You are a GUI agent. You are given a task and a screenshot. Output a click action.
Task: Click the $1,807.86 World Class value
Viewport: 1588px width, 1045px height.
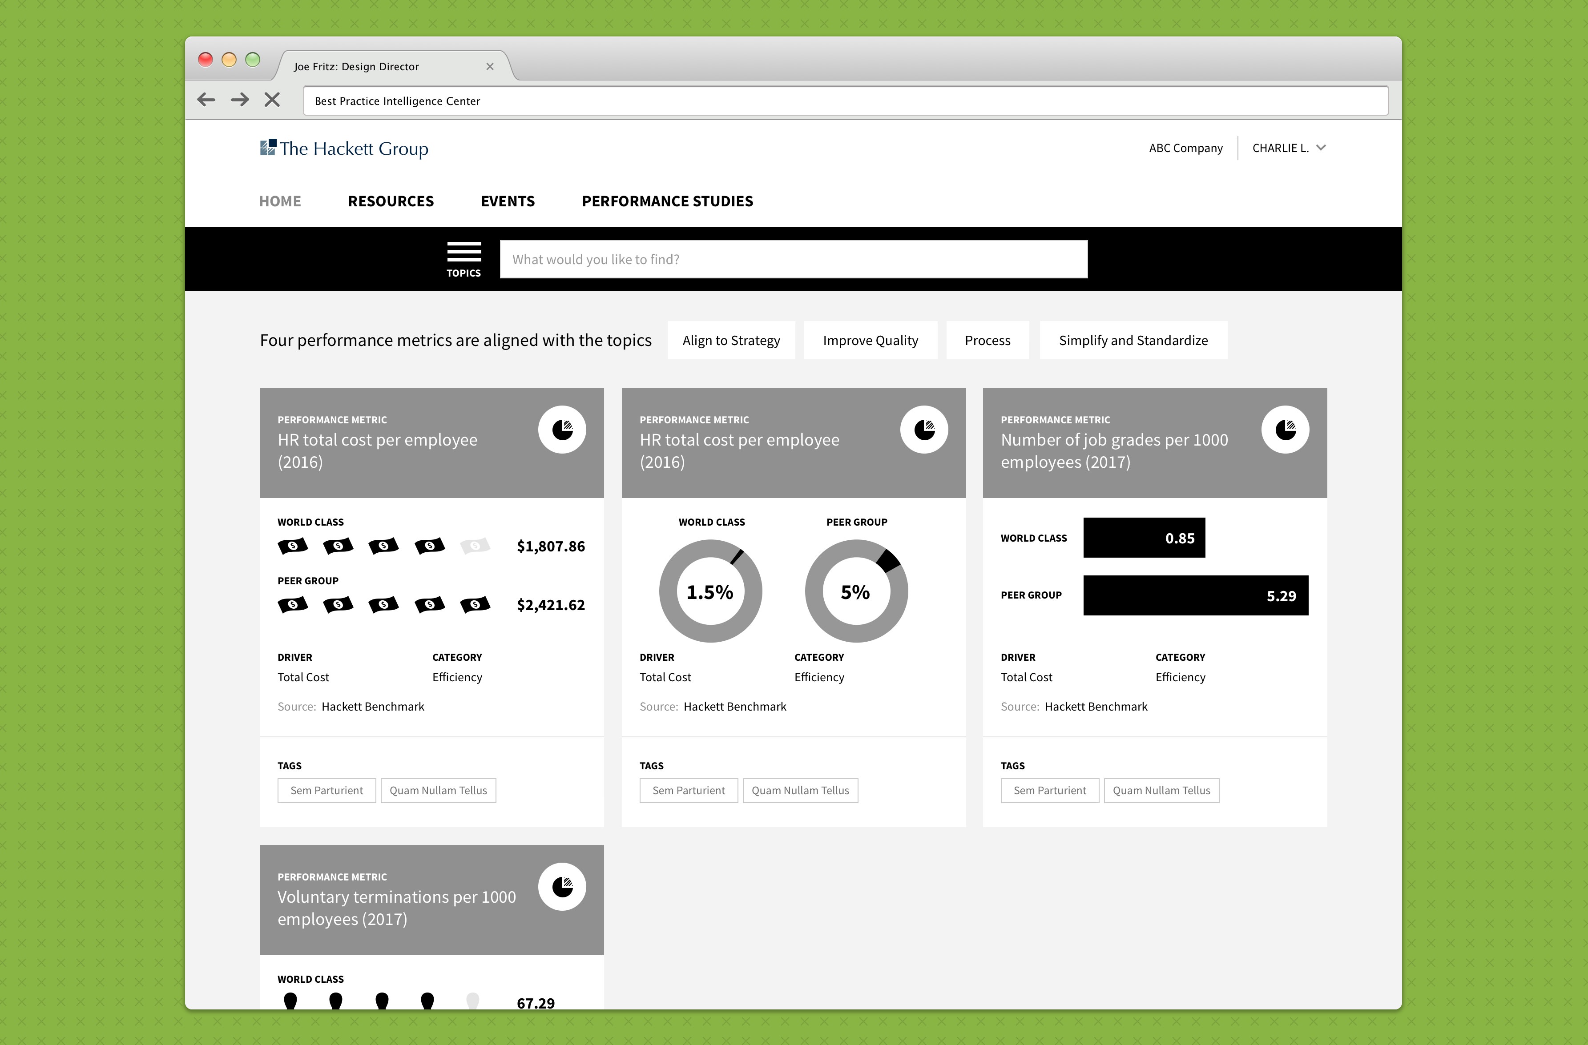point(551,546)
